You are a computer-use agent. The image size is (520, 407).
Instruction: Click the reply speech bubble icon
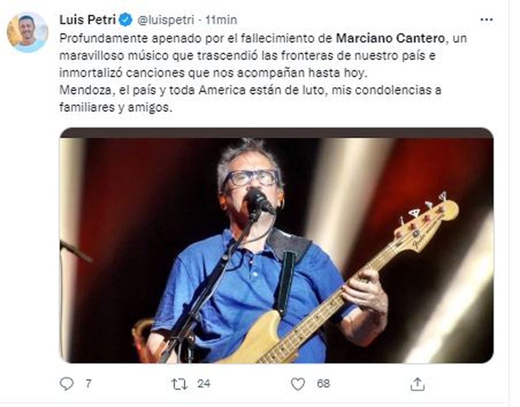[x=66, y=383]
